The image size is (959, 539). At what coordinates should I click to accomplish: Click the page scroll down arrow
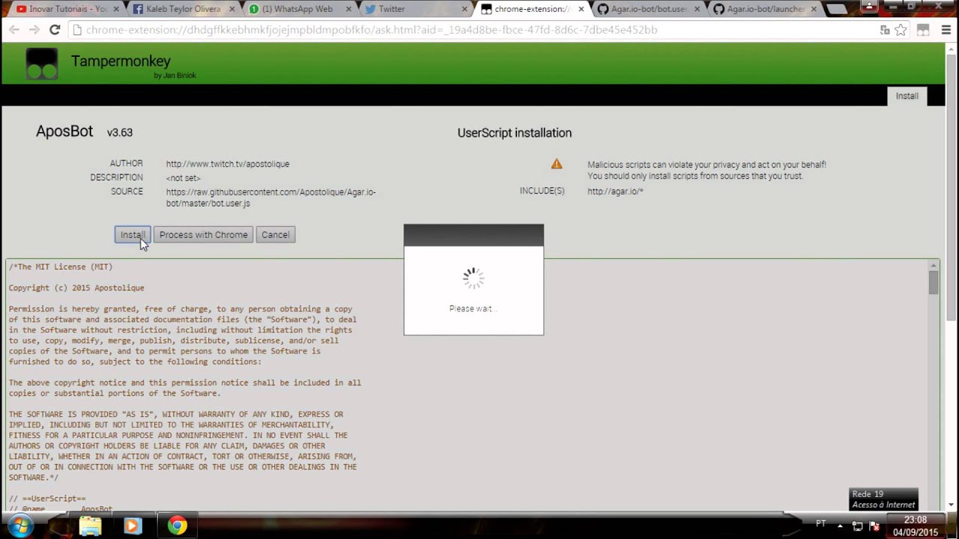(952, 505)
